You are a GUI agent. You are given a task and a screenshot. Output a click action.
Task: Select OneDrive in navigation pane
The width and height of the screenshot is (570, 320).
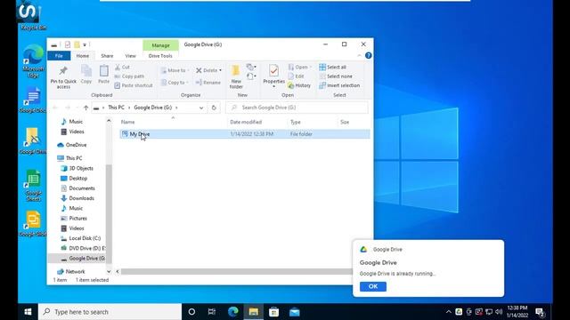coord(72,145)
